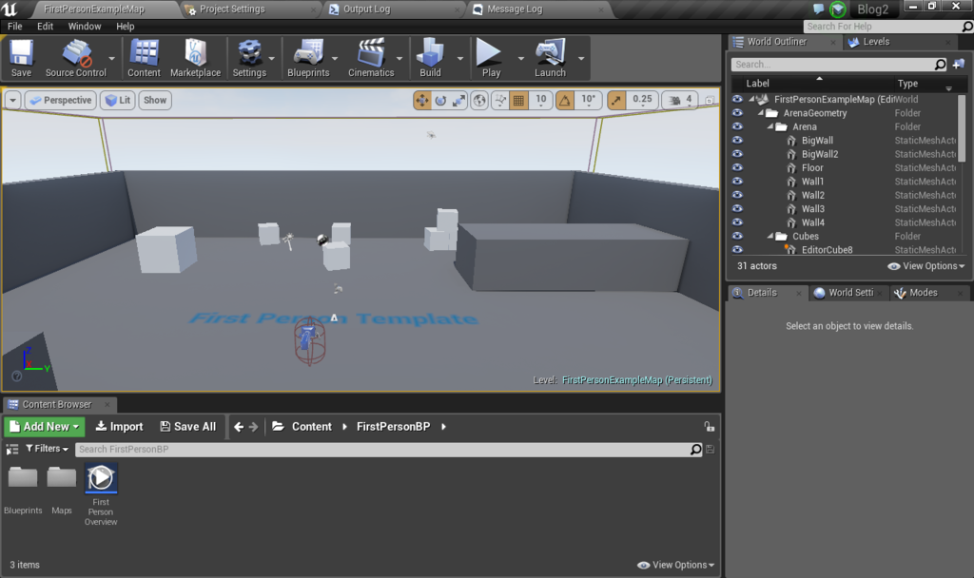Open the Settings toolbar icon
Image resolution: width=974 pixels, height=578 pixels.
click(249, 58)
